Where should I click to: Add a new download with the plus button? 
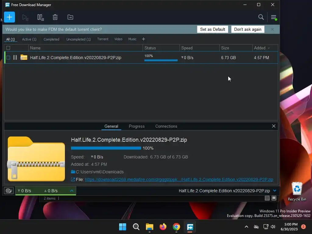pyautogui.click(x=9, y=17)
